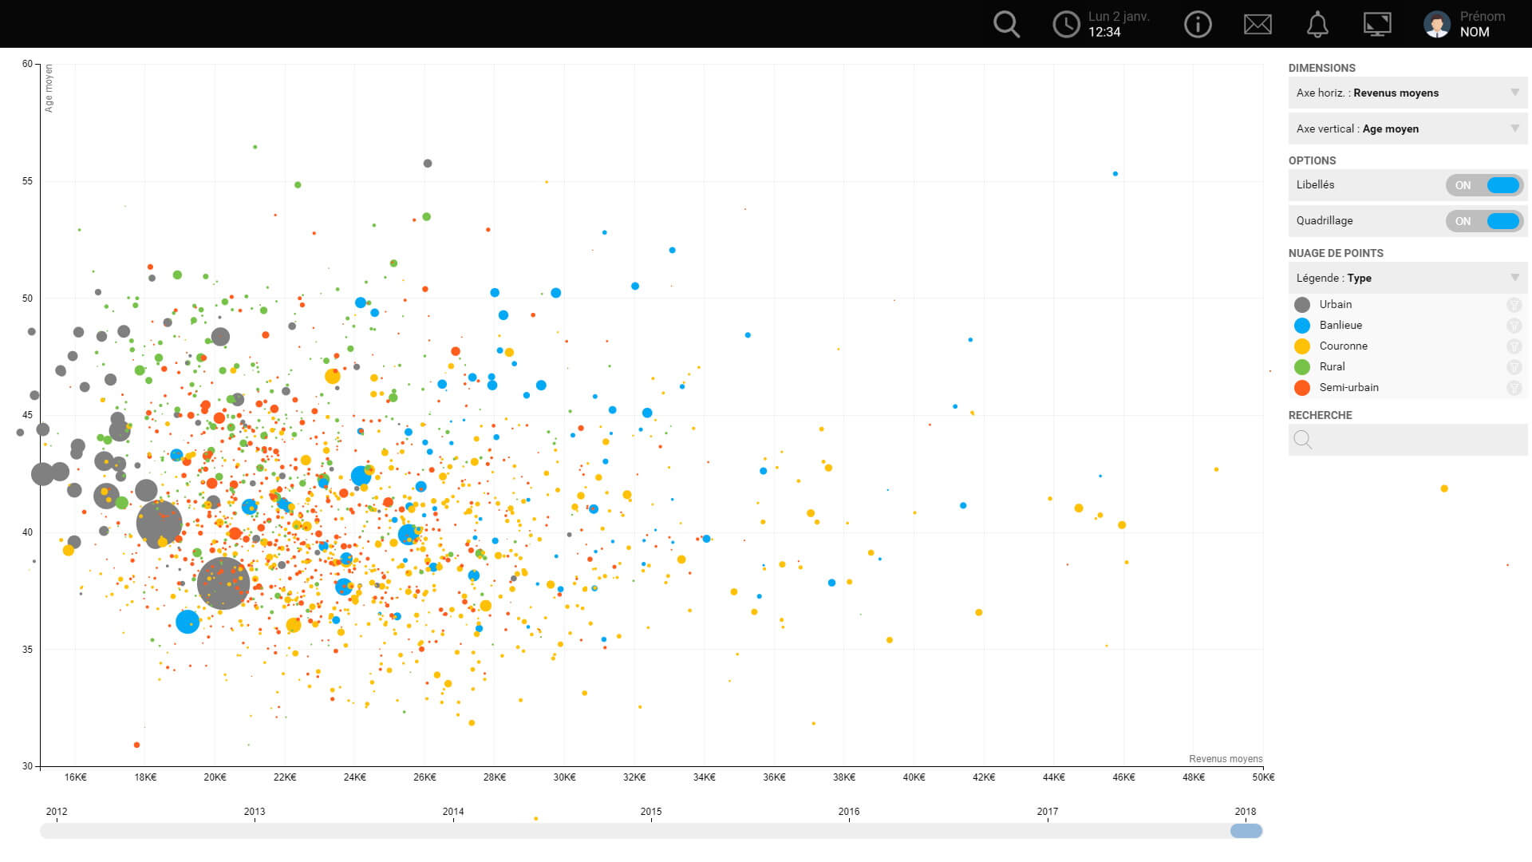The height and width of the screenshot is (862, 1532).
Task: Select Banlieue legend entry
Action: [x=1340, y=326]
